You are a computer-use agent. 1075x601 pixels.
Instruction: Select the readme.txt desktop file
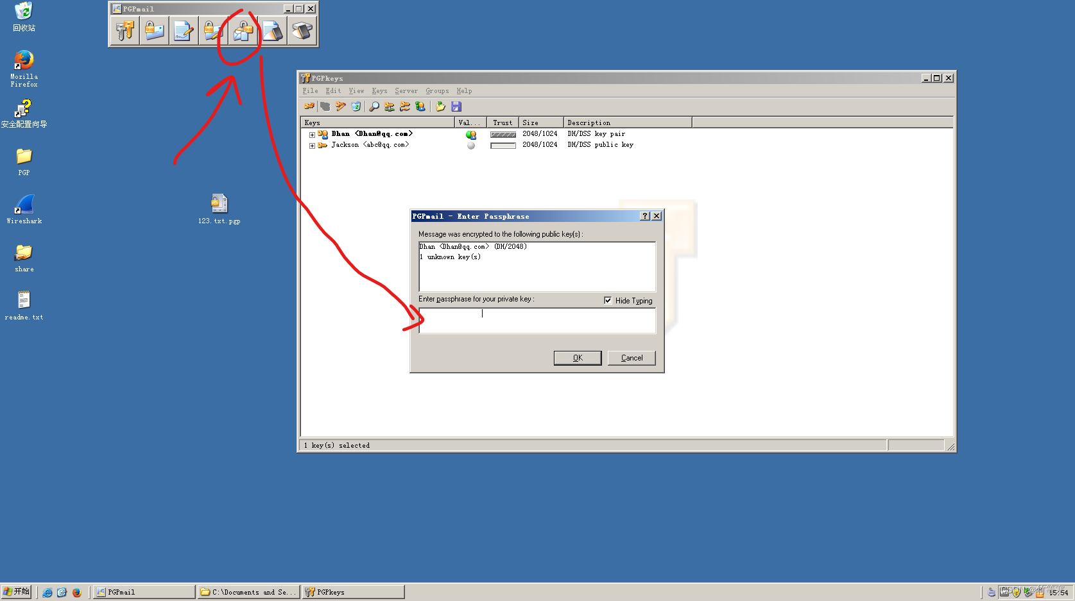pos(24,305)
